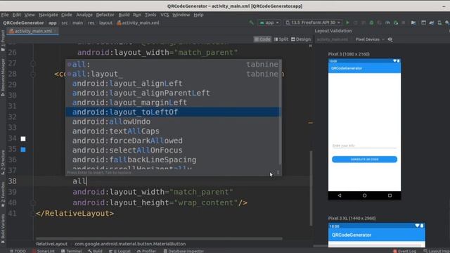The height and width of the screenshot is (253, 450).
Task: Open the SDK Manager icon
Action: click(x=447, y=22)
